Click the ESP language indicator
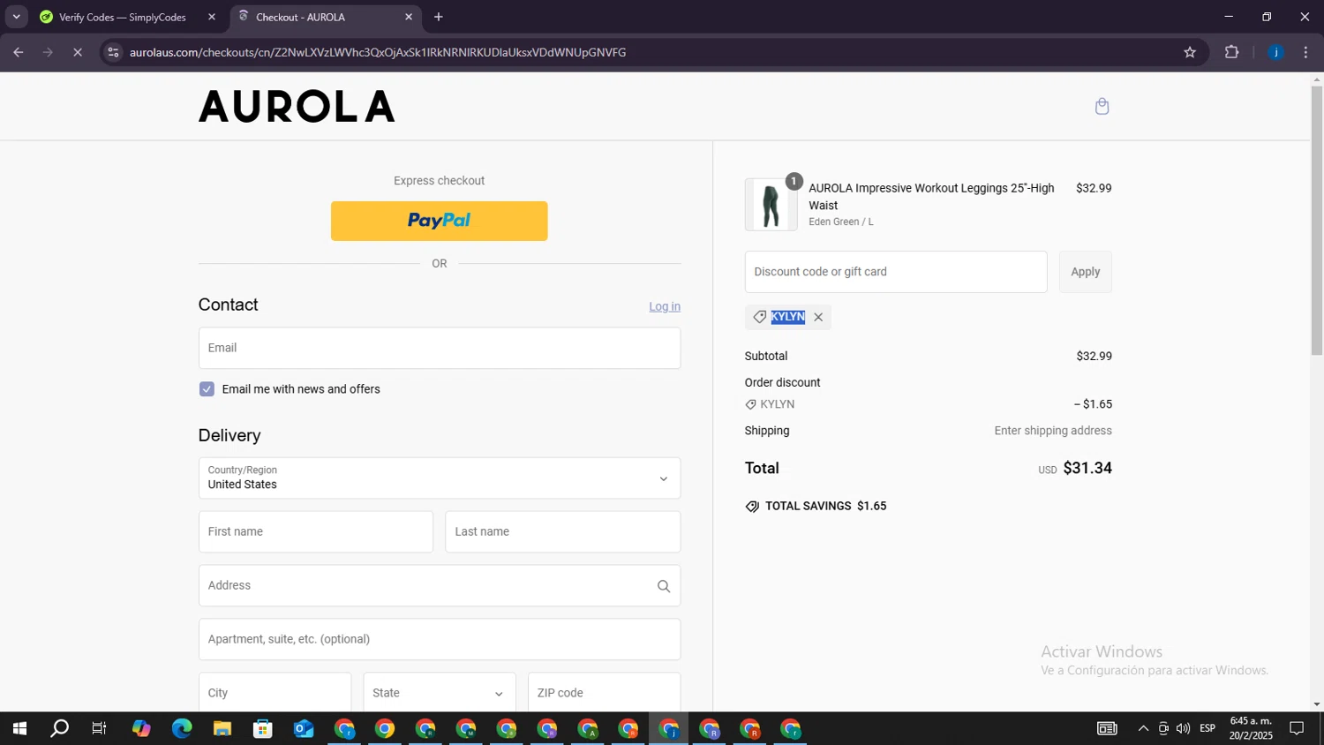Viewport: 1324px width, 745px height. click(1207, 728)
